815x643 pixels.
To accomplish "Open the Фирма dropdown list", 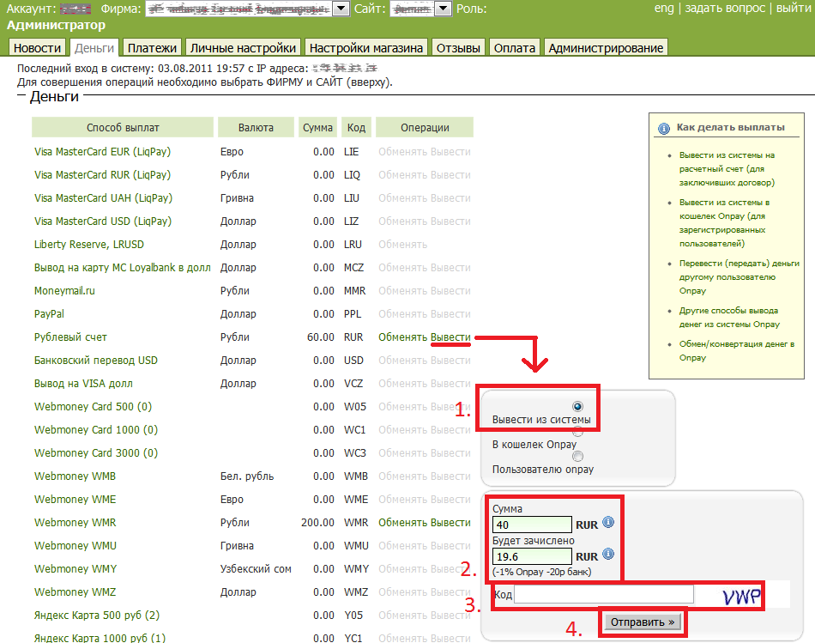I will (x=340, y=9).
